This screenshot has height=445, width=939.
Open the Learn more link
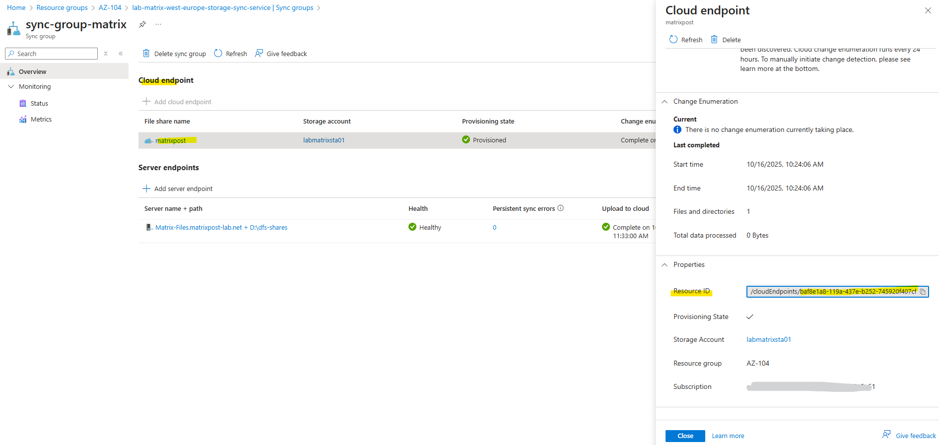728,436
